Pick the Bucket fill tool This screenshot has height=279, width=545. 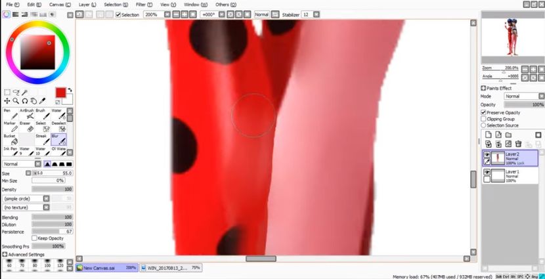coord(11,140)
